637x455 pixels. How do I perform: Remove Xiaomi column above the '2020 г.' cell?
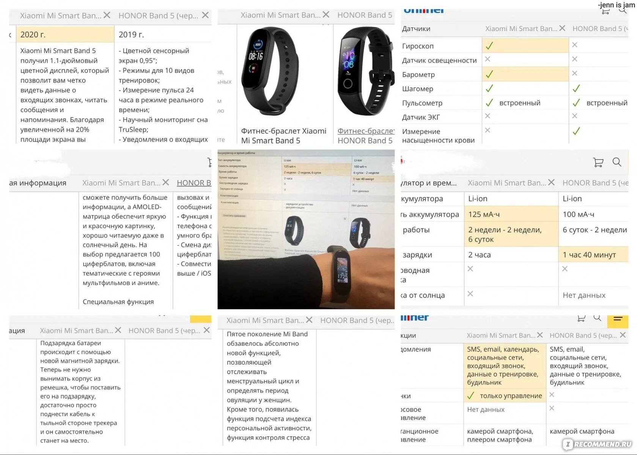107,15
